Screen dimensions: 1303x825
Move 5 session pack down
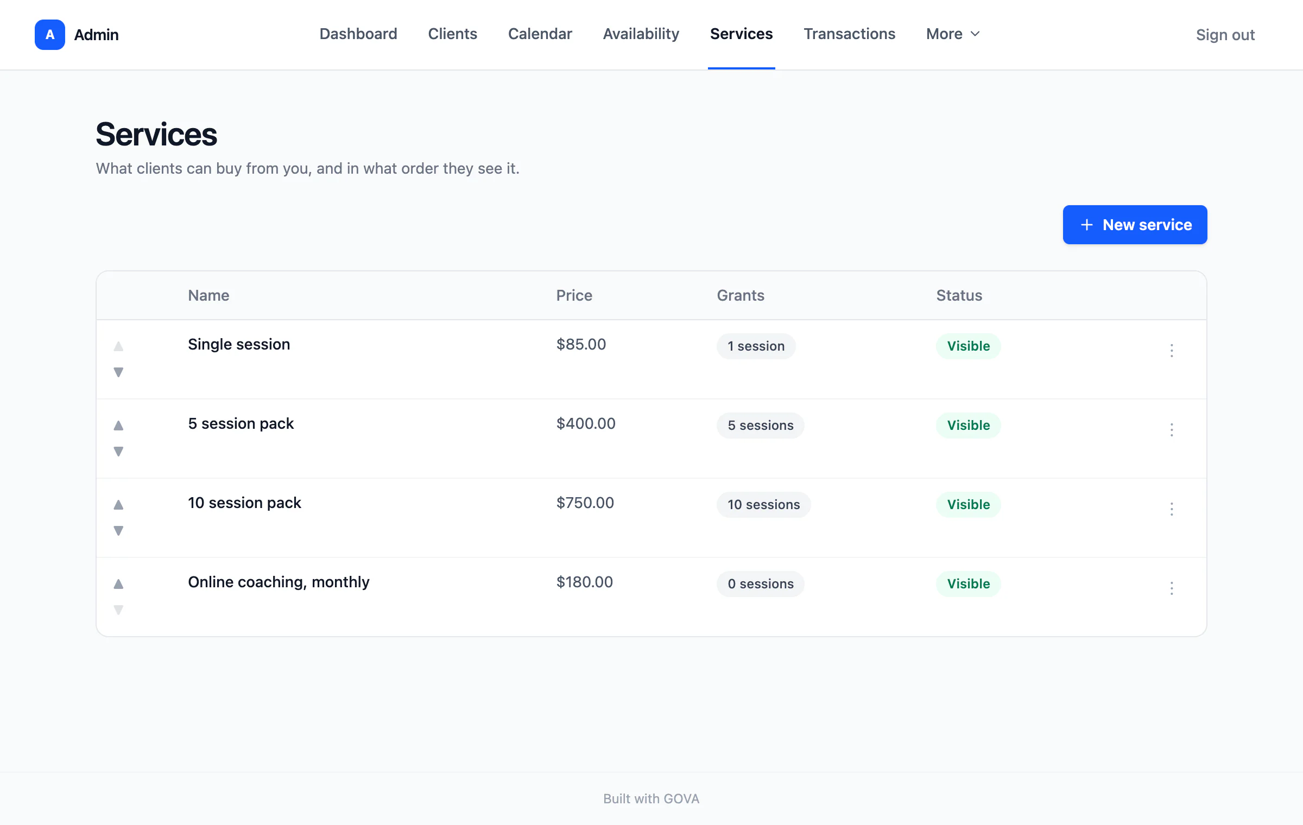[118, 452]
